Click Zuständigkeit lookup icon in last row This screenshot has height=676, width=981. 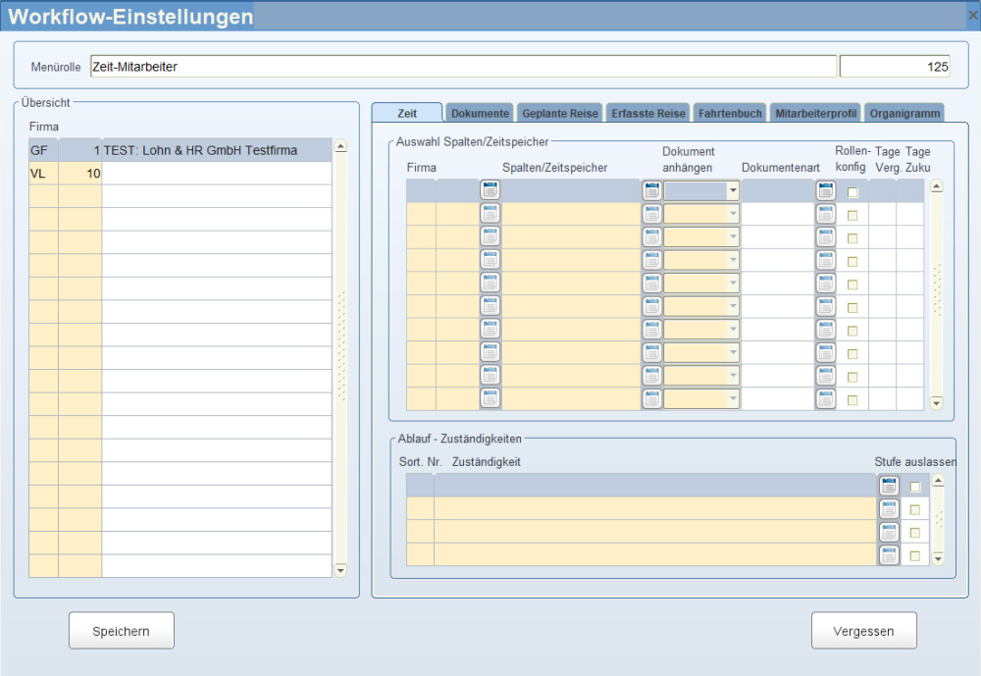pyautogui.click(x=889, y=555)
